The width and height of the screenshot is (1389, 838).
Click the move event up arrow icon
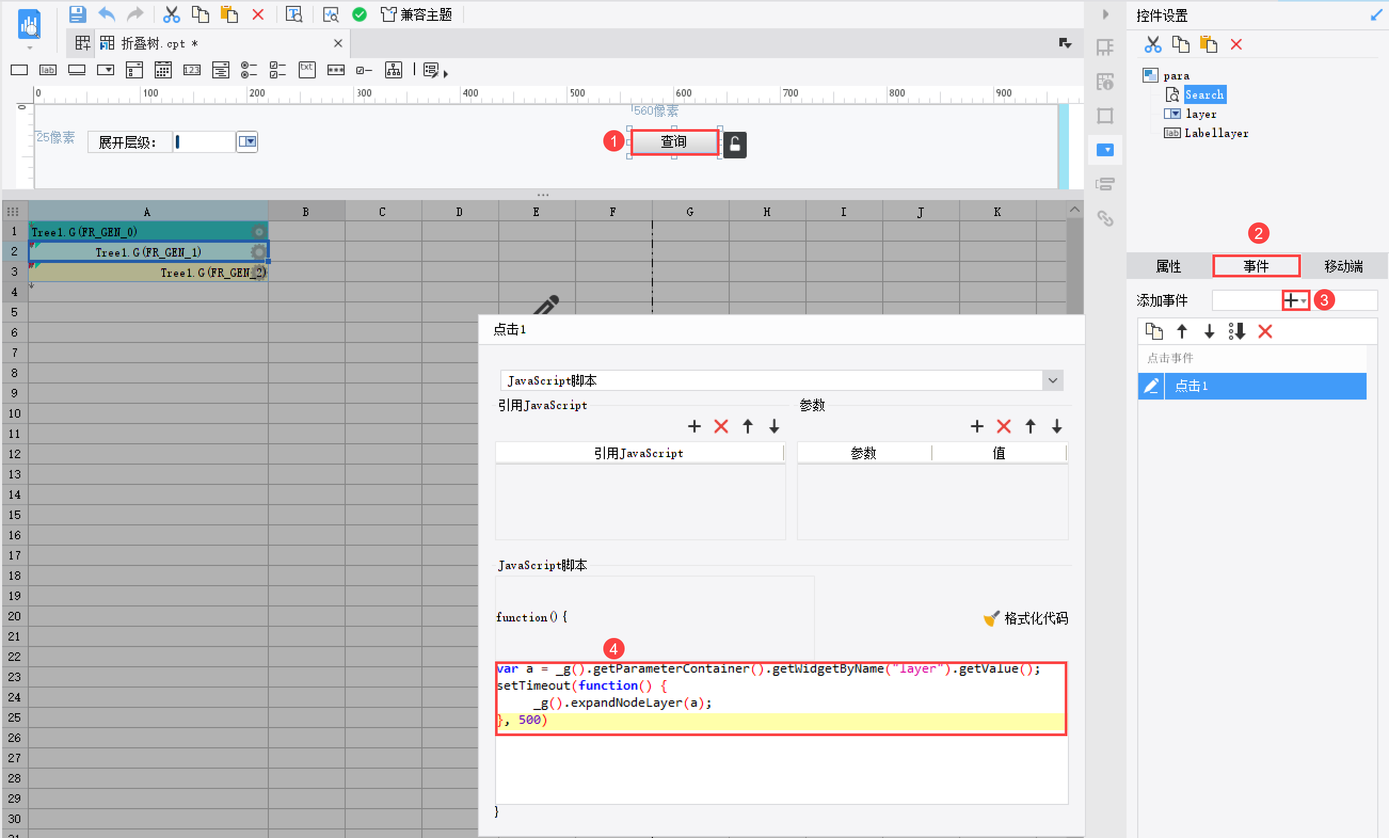click(1182, 331)
